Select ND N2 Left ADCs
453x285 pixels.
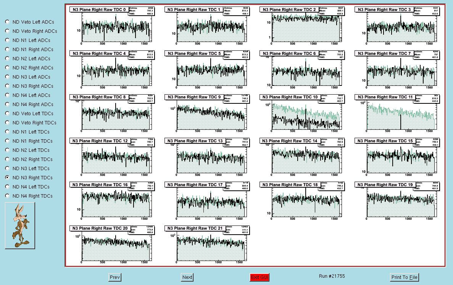pyautogui.click(x=7, y=58)
